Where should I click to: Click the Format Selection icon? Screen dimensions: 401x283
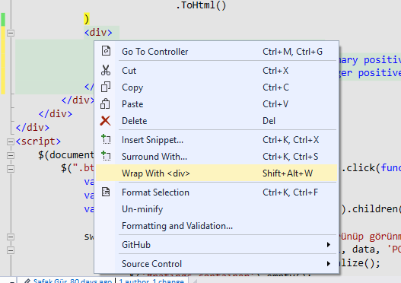tap(106, 192)
